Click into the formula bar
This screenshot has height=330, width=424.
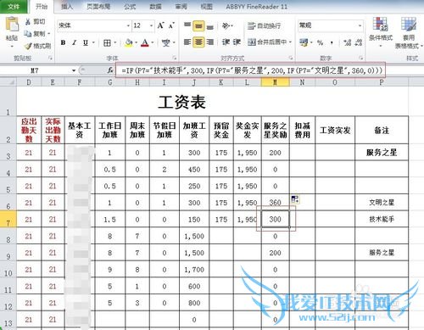click(250, 70)
